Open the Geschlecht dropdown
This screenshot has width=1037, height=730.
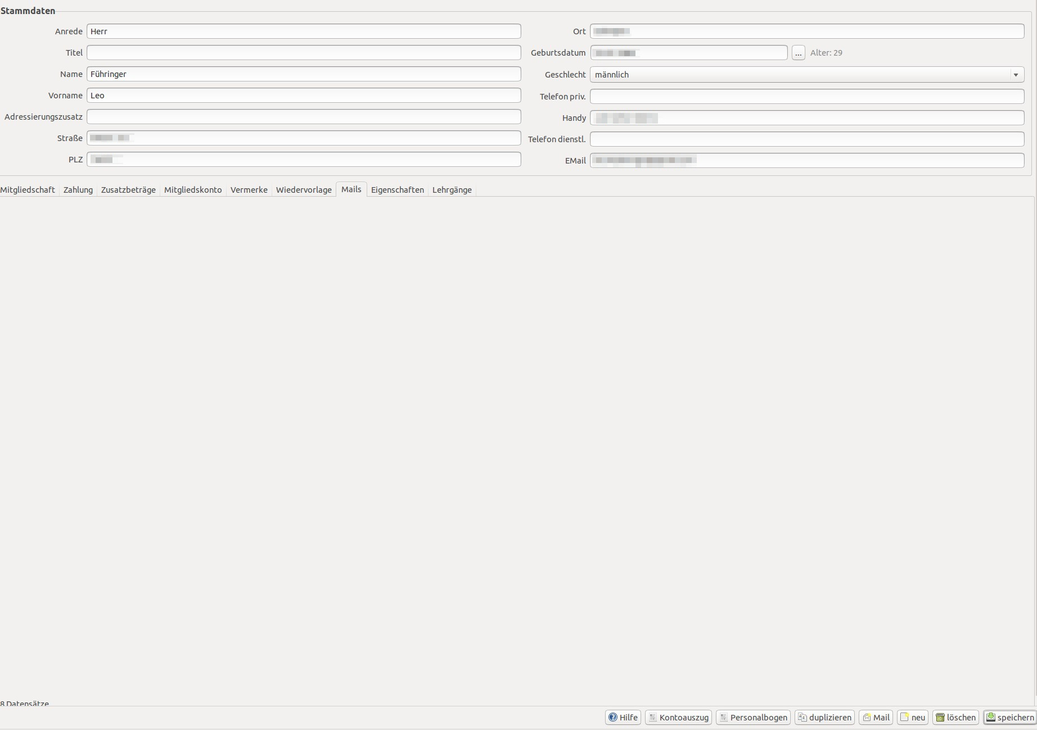(806, 75)
